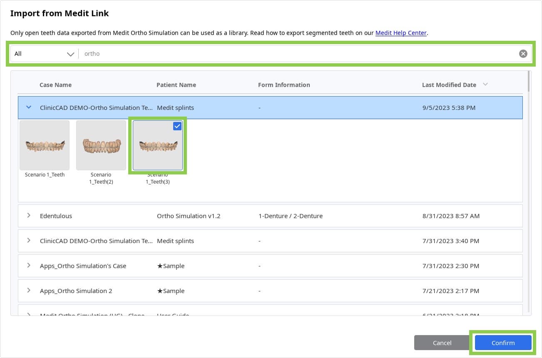Select the Scenario 1_Teeth(2) thumbnail
Screen dimensions: 542x358
(101, 145)
